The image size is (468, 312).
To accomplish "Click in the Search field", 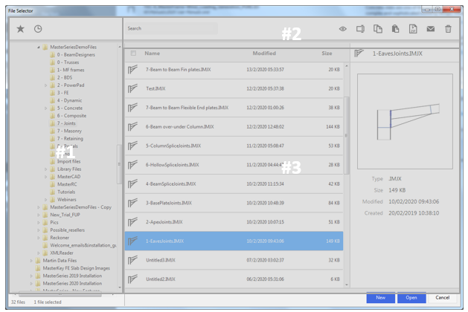I will (x=171, y=29).
